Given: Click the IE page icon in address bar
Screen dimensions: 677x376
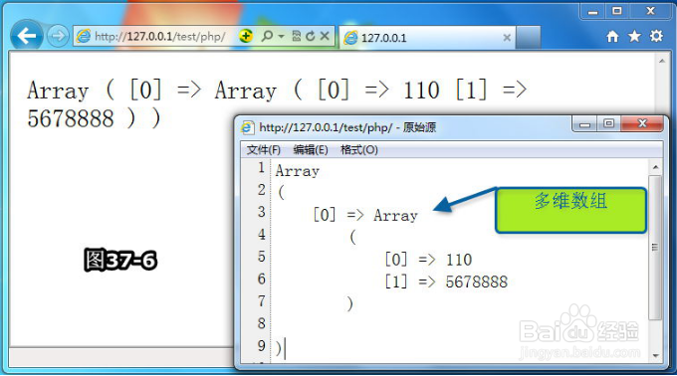Looking at the screenshot, I should [x=84, y=36].
